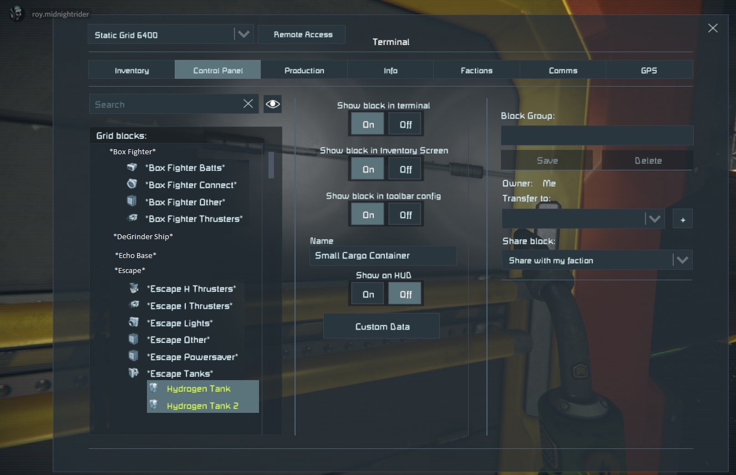The width and height of the screenshot is (736, 475).
Task: Toggle hidden blocks with the eye icon
Action: [x=272, y=104]
